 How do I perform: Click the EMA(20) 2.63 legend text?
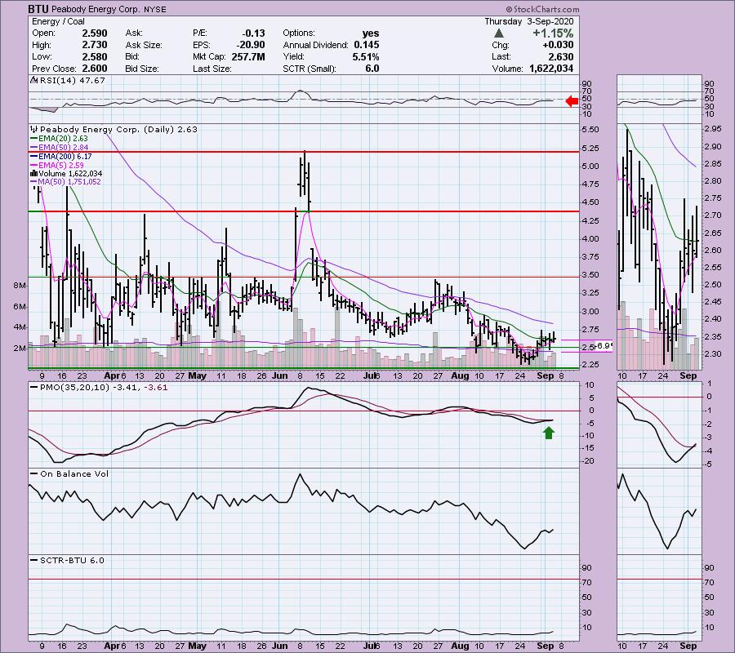[x=63, y=139]
